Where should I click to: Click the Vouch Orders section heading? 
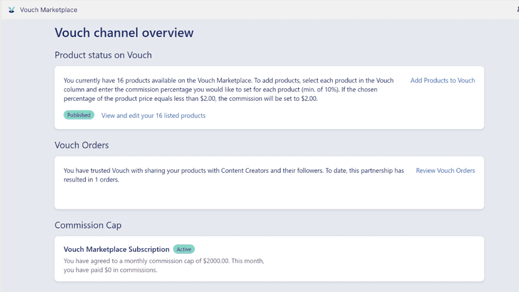[x=81, y=145]
